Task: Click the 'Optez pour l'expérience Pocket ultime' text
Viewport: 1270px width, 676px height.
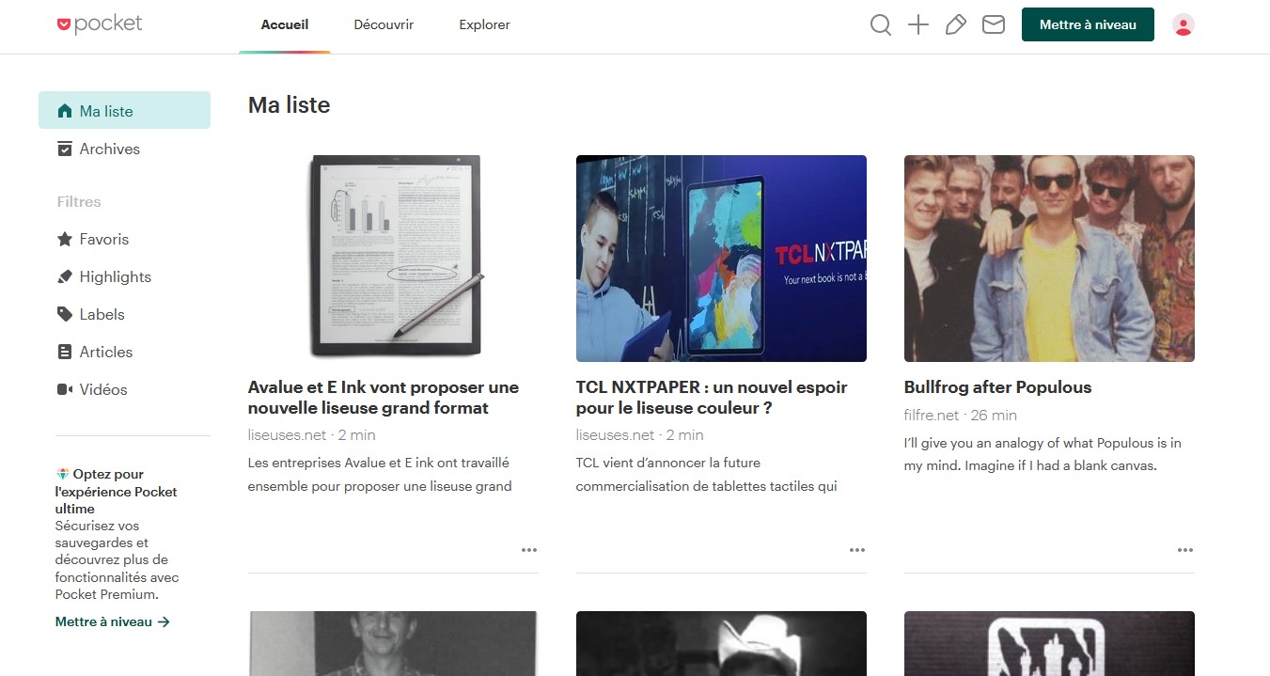Action: point(116,491)
